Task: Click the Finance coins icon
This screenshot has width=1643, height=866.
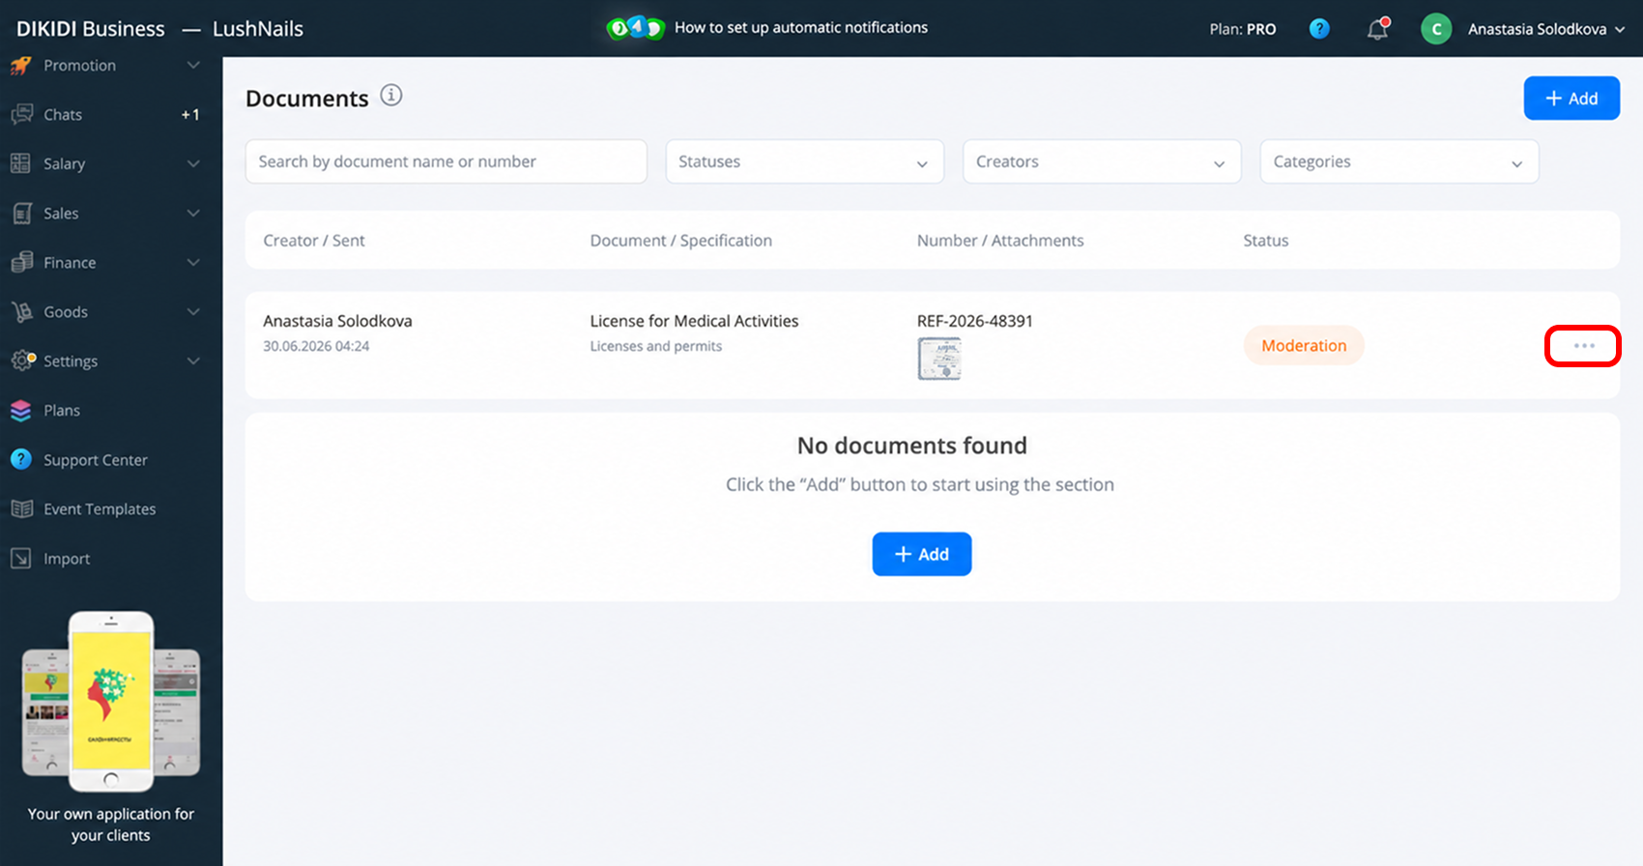Action: pyautogui.click(x=21, y=263)
